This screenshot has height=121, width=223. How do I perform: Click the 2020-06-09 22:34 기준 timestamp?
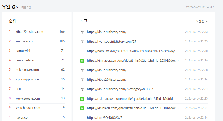click(200, 7)
